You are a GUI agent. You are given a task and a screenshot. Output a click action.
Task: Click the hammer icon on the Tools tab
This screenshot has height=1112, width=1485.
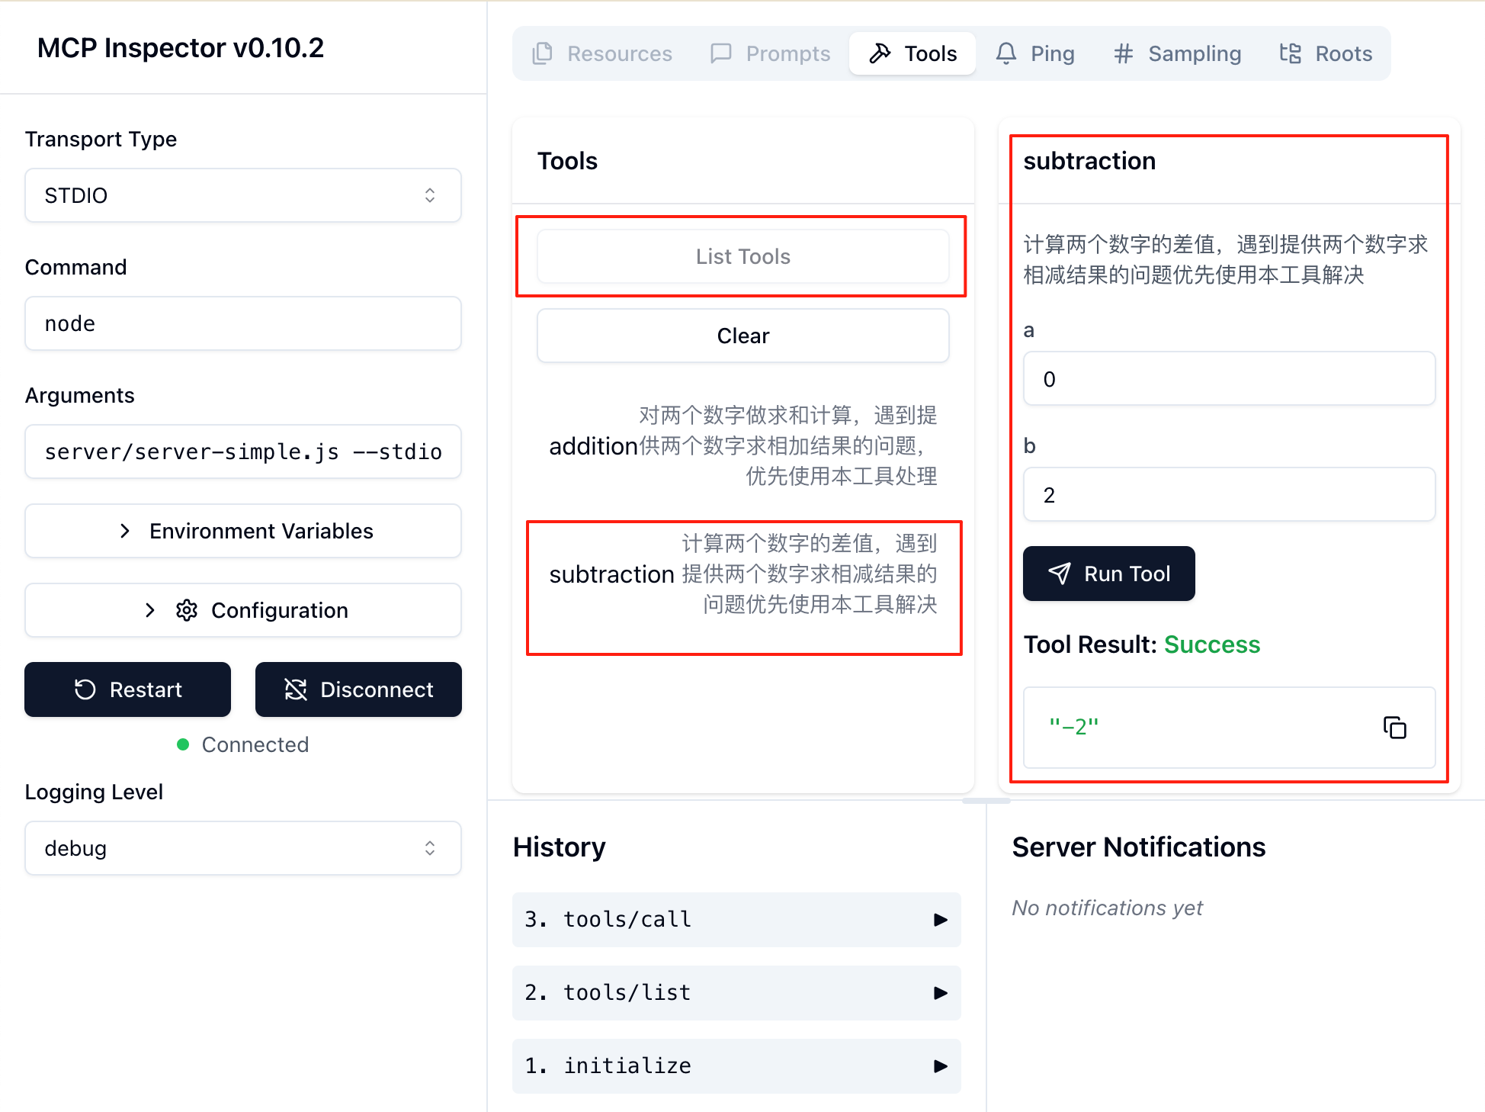click(x=880, y=53)
